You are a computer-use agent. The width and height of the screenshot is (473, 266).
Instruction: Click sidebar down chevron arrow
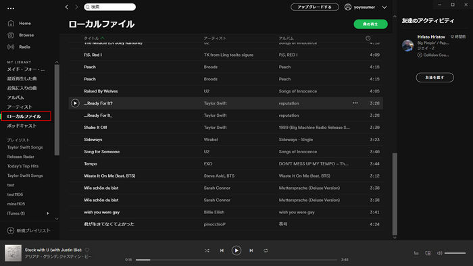57,219
